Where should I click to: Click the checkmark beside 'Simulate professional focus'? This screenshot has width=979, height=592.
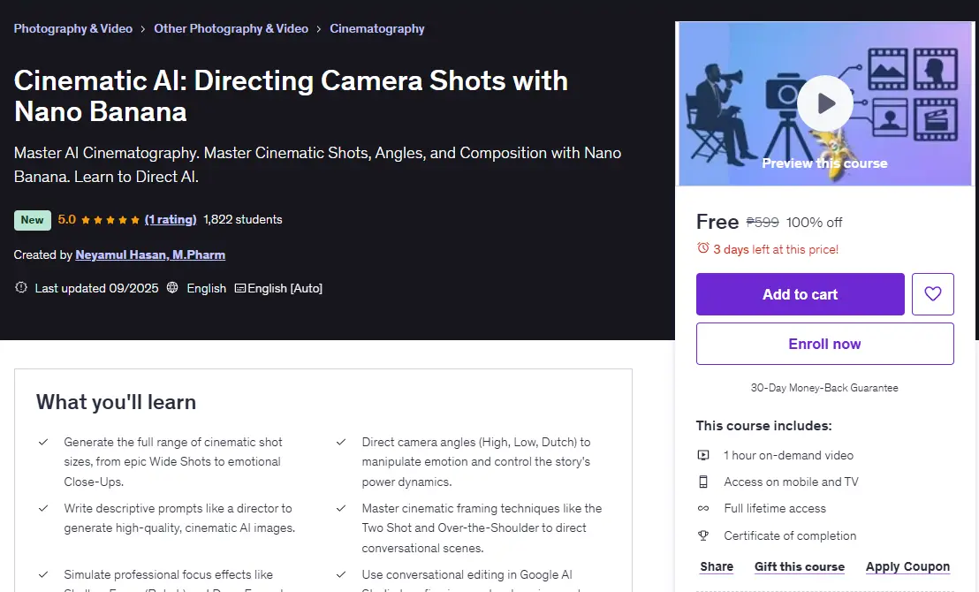pos(43,574)
